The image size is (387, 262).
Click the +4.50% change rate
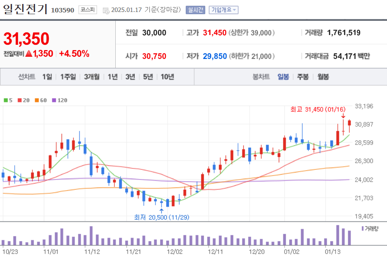[74, 54]
